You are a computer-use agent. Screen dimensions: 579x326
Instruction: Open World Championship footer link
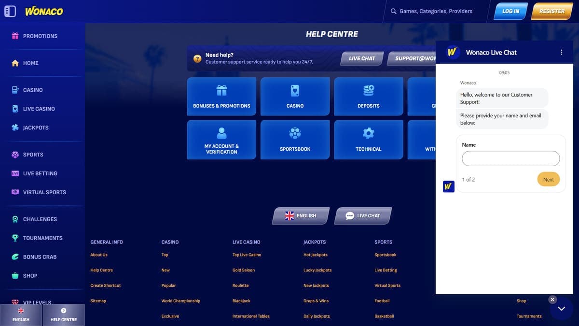(181, 301)
